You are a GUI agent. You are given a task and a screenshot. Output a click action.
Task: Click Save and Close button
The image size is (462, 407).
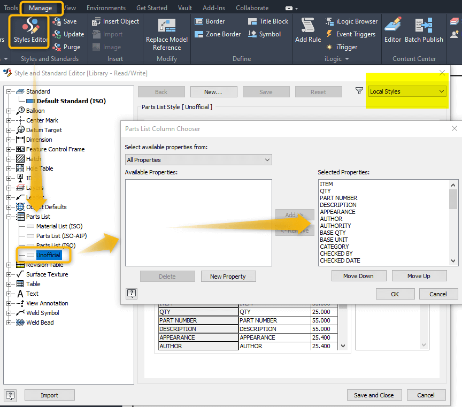coord(374,395)
